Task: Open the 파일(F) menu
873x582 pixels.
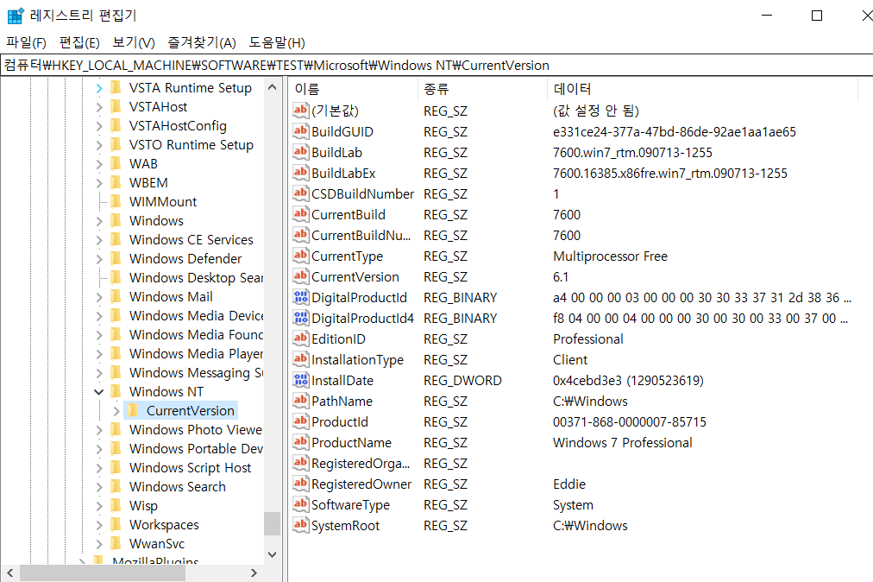Action: click(x=26, y=42)
